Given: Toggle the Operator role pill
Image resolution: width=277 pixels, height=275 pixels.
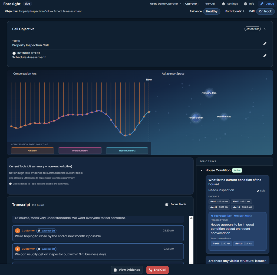Looking at the screenshot, I should [x=191, y=4].
